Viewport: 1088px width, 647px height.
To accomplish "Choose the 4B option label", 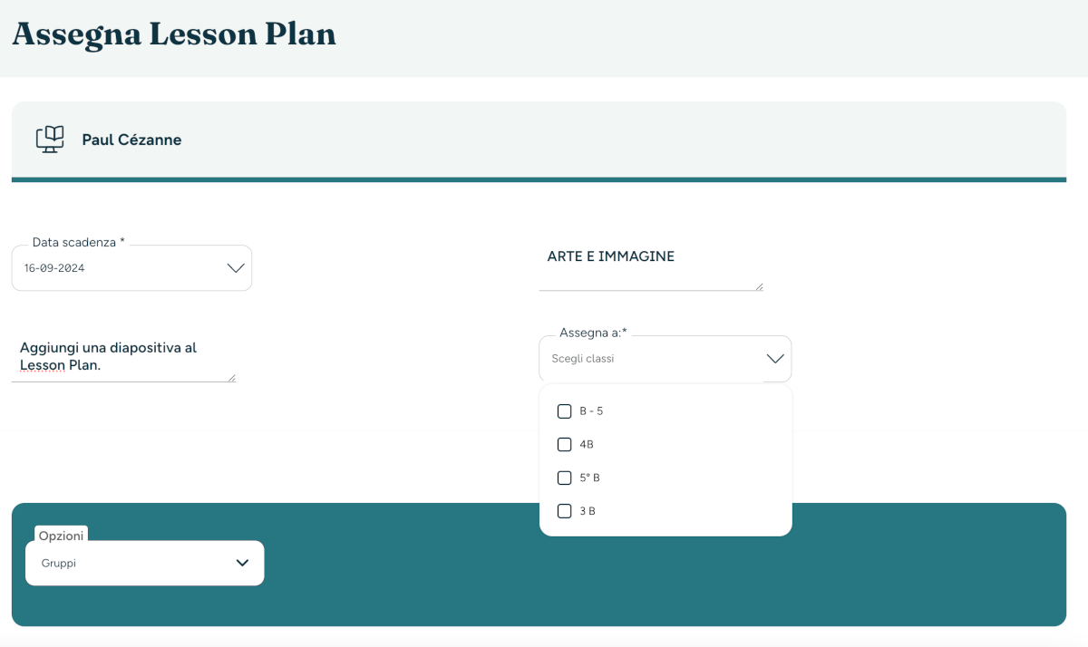I will [587, 445].
